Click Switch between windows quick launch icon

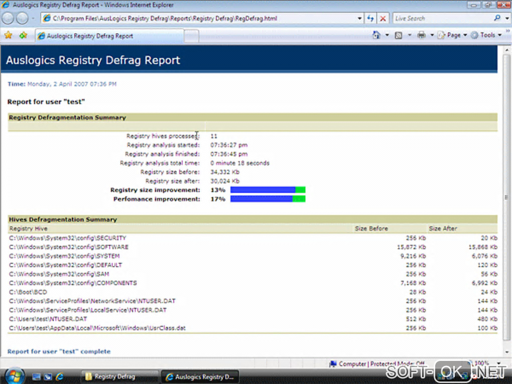coord(48,377)
